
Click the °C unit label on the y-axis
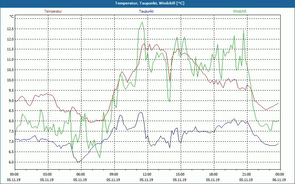(x=11, y=17)
